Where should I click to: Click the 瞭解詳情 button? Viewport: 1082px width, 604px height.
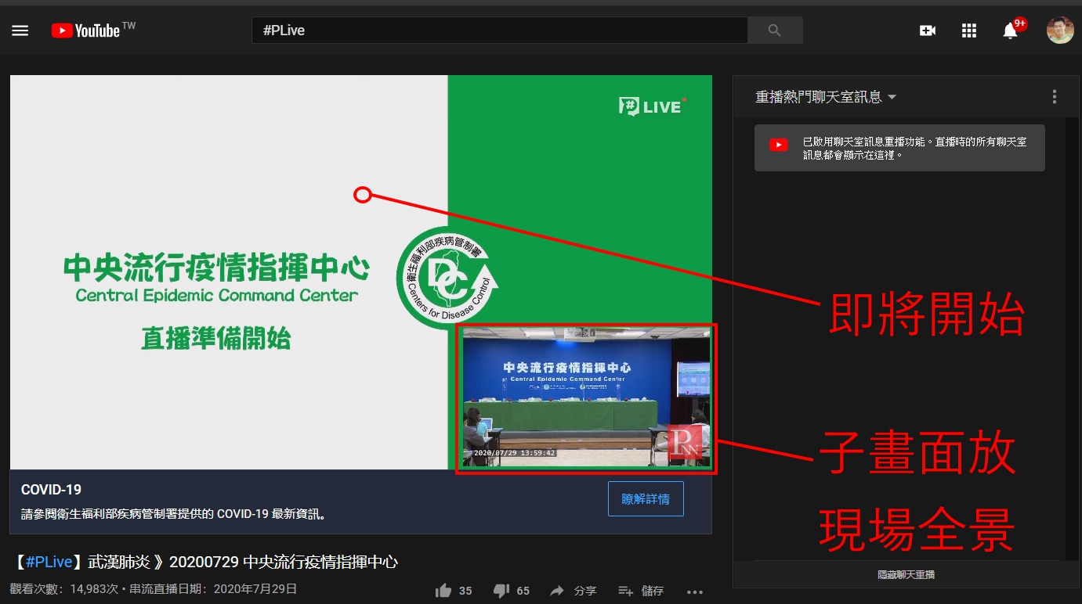click(646, 499)
